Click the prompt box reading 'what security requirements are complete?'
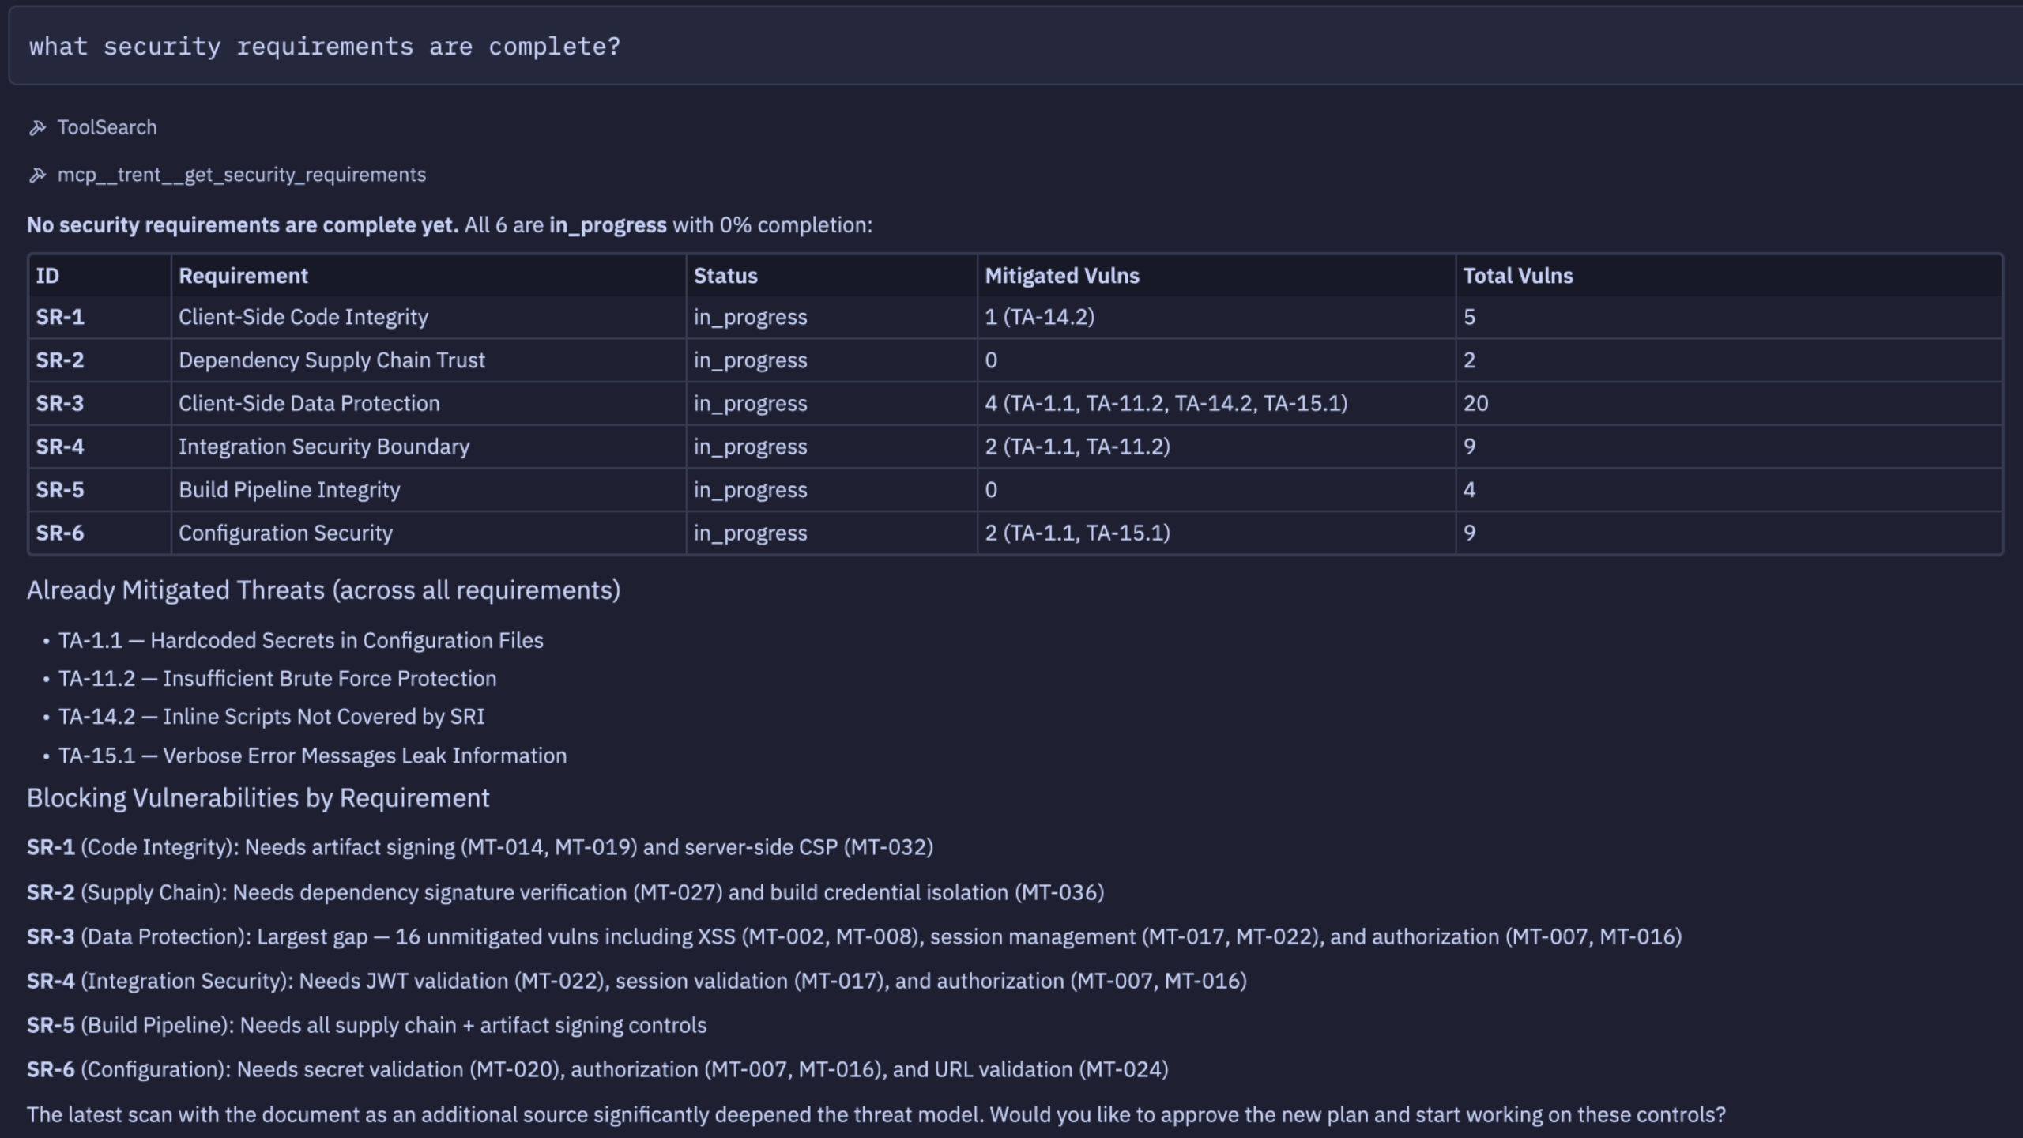 (1015, 46)
